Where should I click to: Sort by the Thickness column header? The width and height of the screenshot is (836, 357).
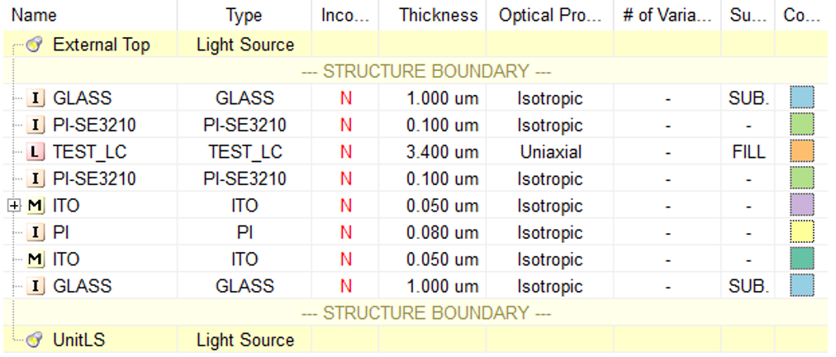pos(438,16)
